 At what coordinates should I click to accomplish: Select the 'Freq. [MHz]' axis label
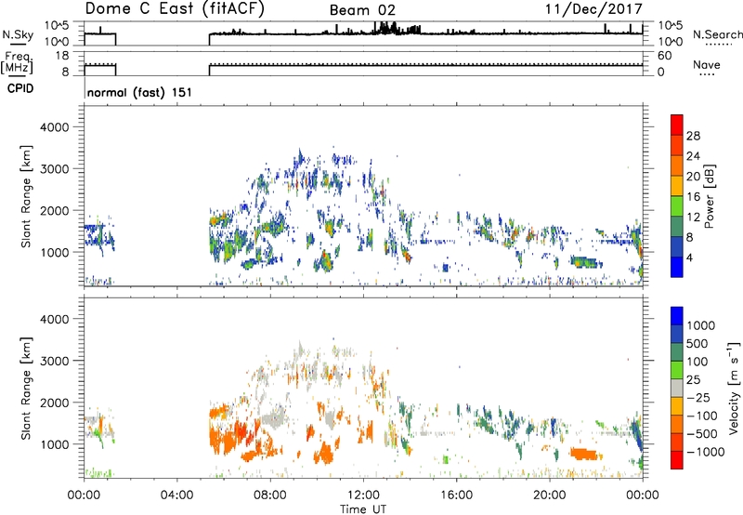(x=17, y=63)
